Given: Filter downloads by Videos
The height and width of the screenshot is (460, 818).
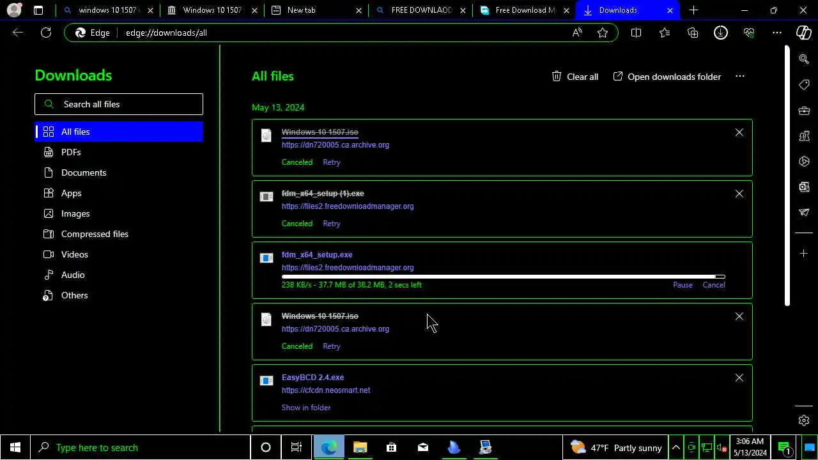Looking at the screenshot, I should click(x=119, y=254).
